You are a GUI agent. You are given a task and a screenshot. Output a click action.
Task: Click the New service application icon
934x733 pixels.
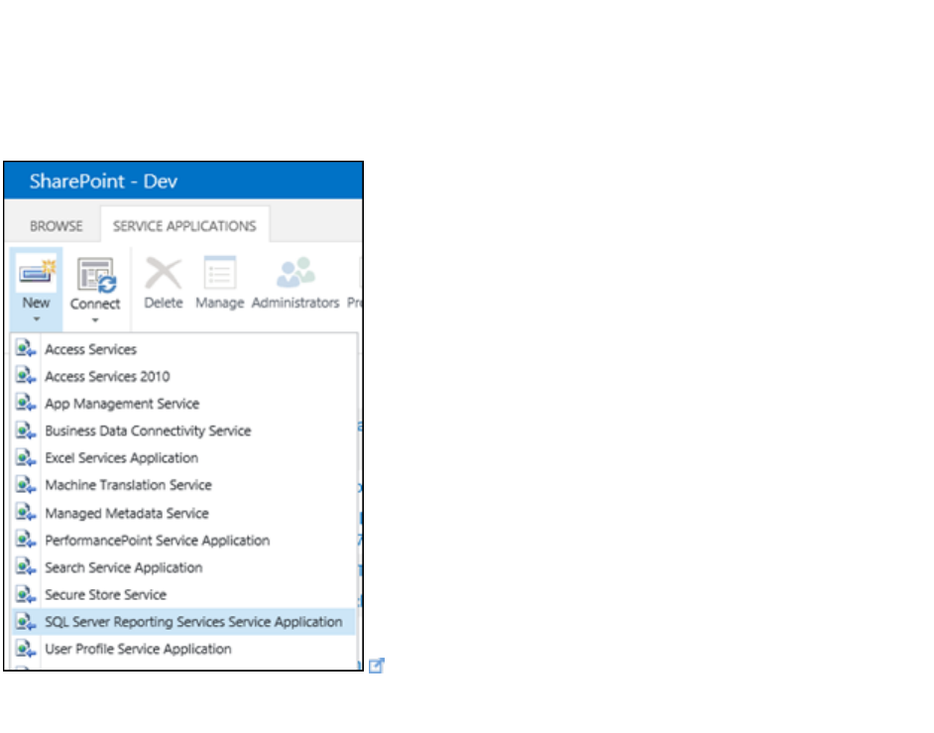click(37, 274)
